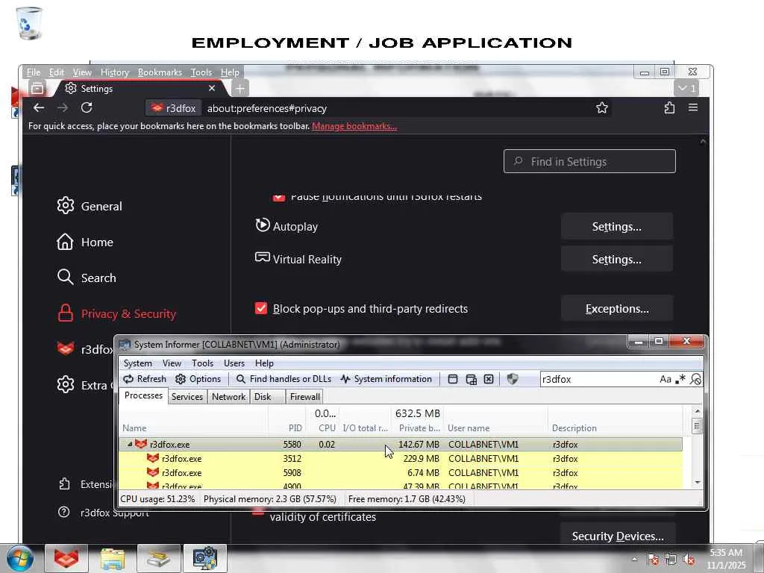Viewport: 764px width, 573px height.
Task: Select the Processes tab
Action: click(x=143, y=395)
